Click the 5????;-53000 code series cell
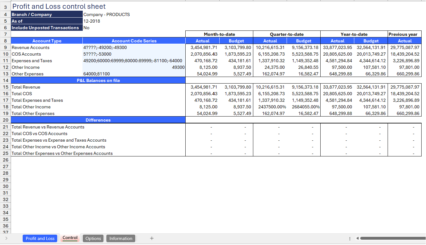The height and width of the screenshot is (245, 426). click(134, 54)
